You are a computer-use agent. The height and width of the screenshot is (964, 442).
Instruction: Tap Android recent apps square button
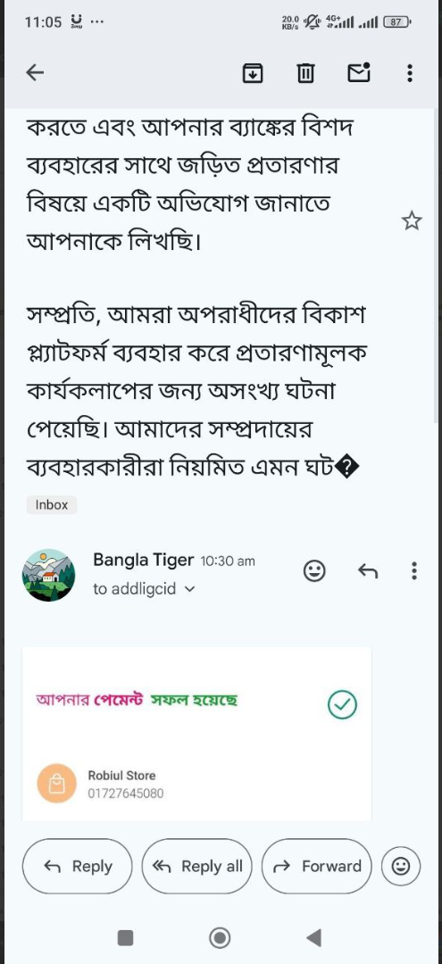click(125, 937)
